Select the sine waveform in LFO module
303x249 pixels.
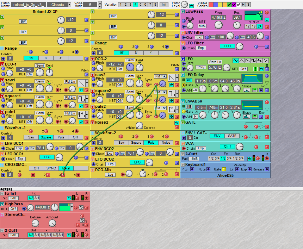[235, 61]
